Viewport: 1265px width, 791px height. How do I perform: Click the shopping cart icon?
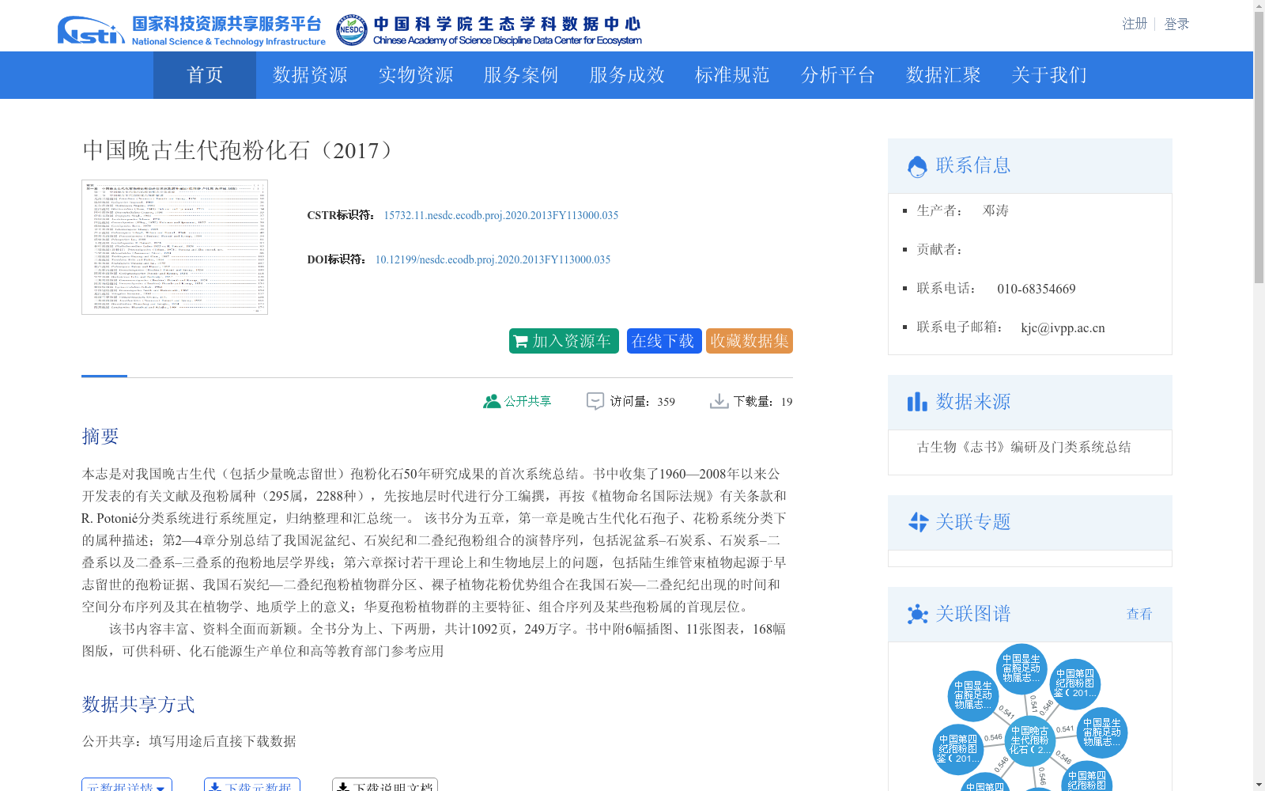pyautogui.click(x=520, y=342)
